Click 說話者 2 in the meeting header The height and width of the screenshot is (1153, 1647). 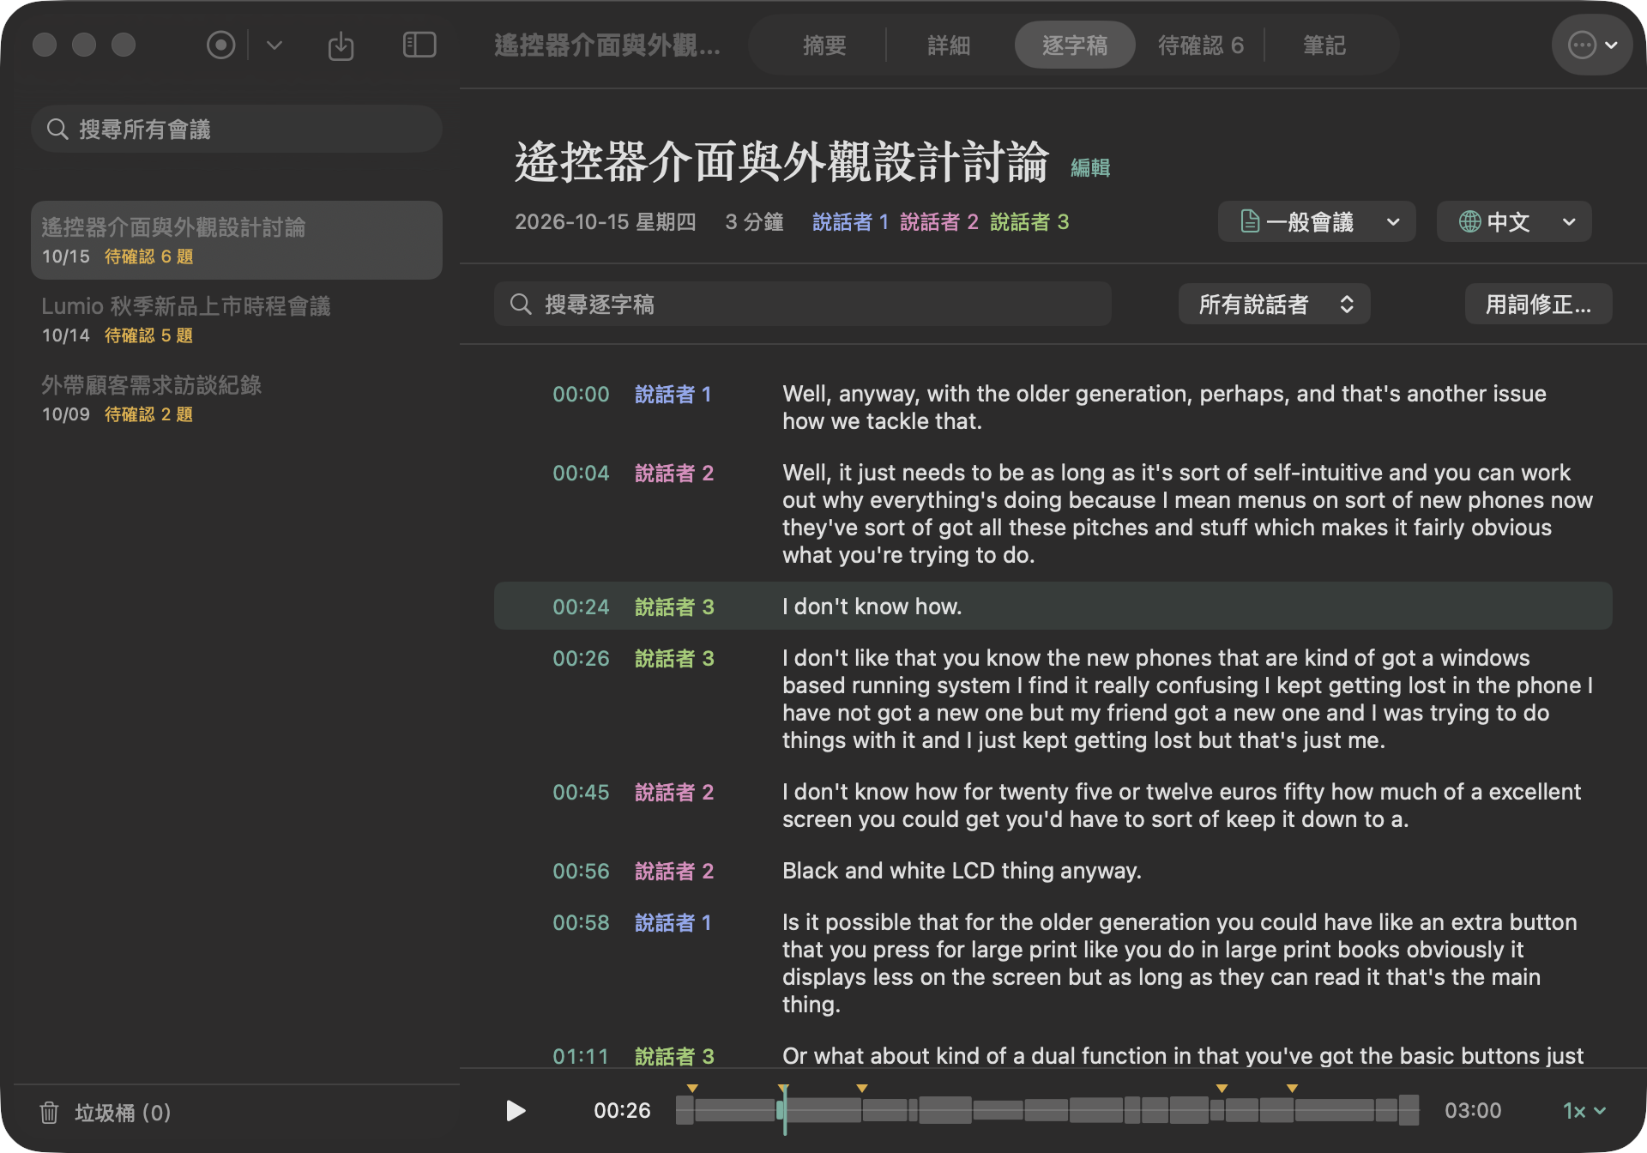coord(939,222)
